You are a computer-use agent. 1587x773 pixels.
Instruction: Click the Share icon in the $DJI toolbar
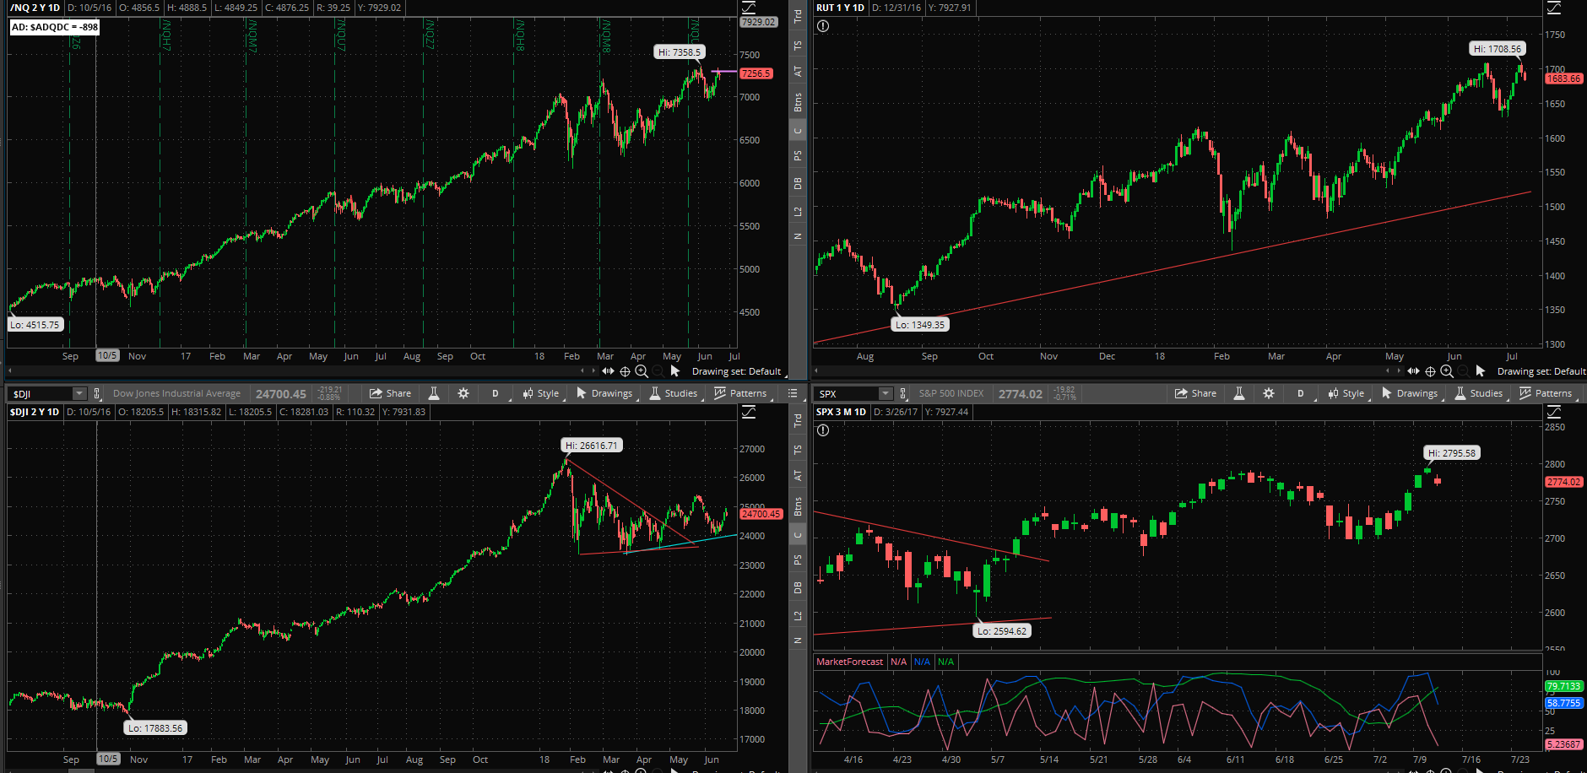(x=376, y=393)
